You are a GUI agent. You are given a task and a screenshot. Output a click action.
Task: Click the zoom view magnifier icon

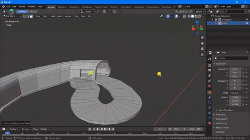click(x=202, y=38)
